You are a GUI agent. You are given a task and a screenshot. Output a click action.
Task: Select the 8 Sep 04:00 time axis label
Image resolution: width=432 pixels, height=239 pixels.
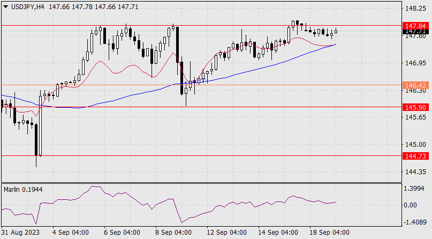pyautogui.click(x=173, y=233)
